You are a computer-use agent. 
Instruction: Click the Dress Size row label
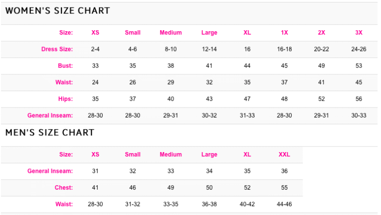[x=57, y=49]
